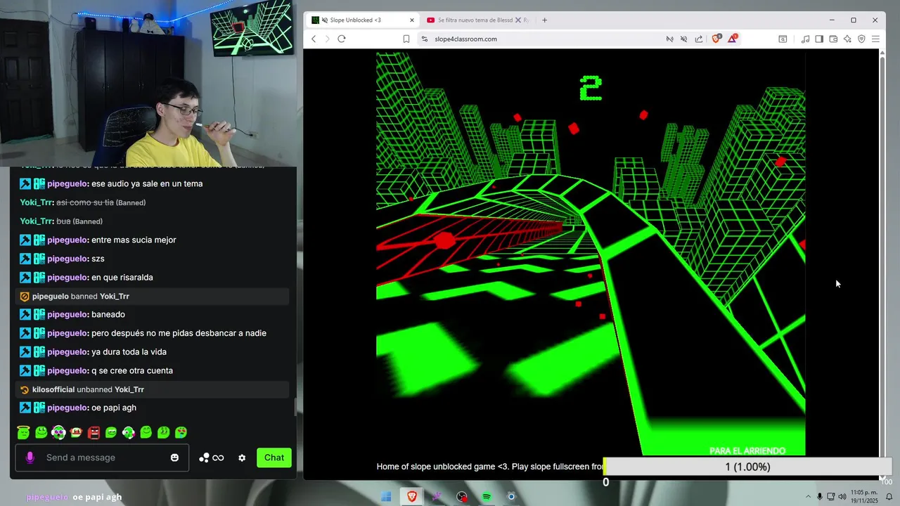Open the Windows Start menu

pyautogui.click(x=386, y=497)
